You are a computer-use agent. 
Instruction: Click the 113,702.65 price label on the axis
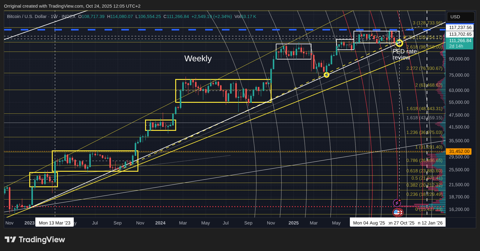click(460, 34)
